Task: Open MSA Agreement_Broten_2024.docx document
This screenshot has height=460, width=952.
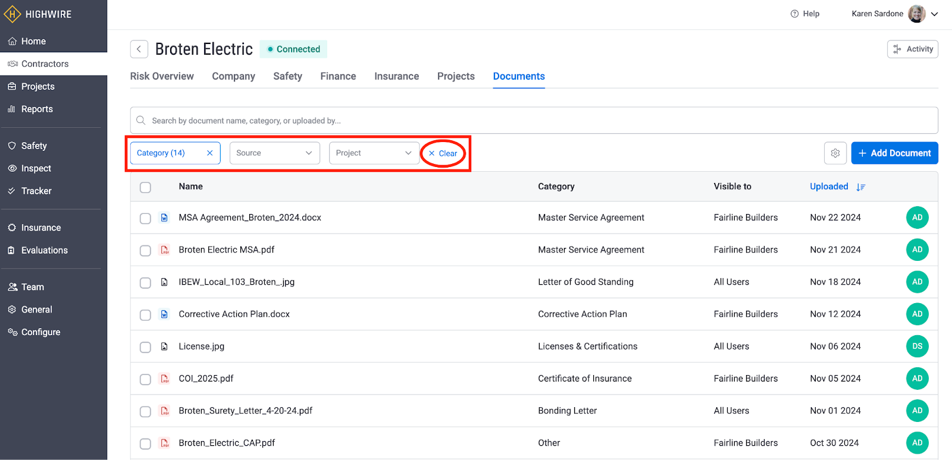Action: 250,218
